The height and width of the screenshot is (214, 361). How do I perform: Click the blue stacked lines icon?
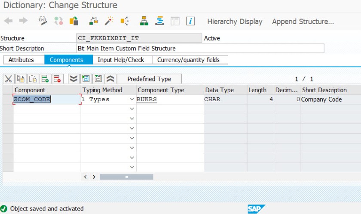coord(159,21)
